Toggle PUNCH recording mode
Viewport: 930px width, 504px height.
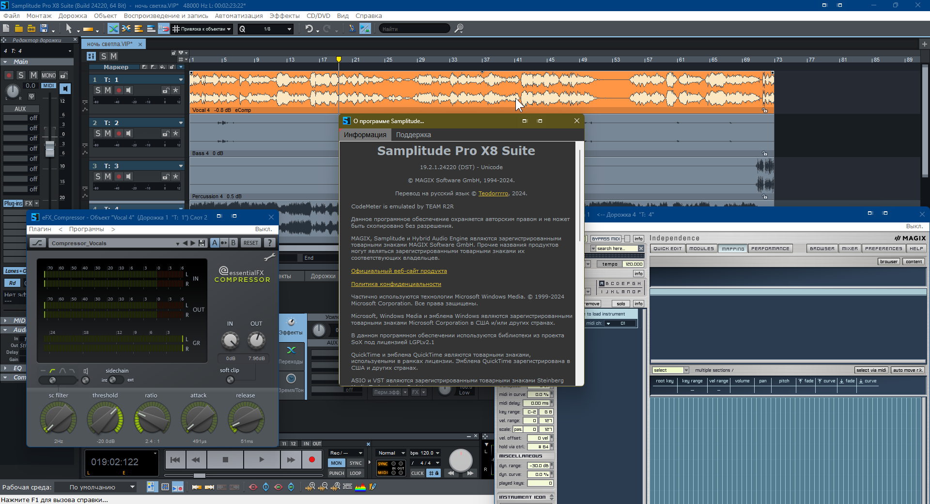336,473
